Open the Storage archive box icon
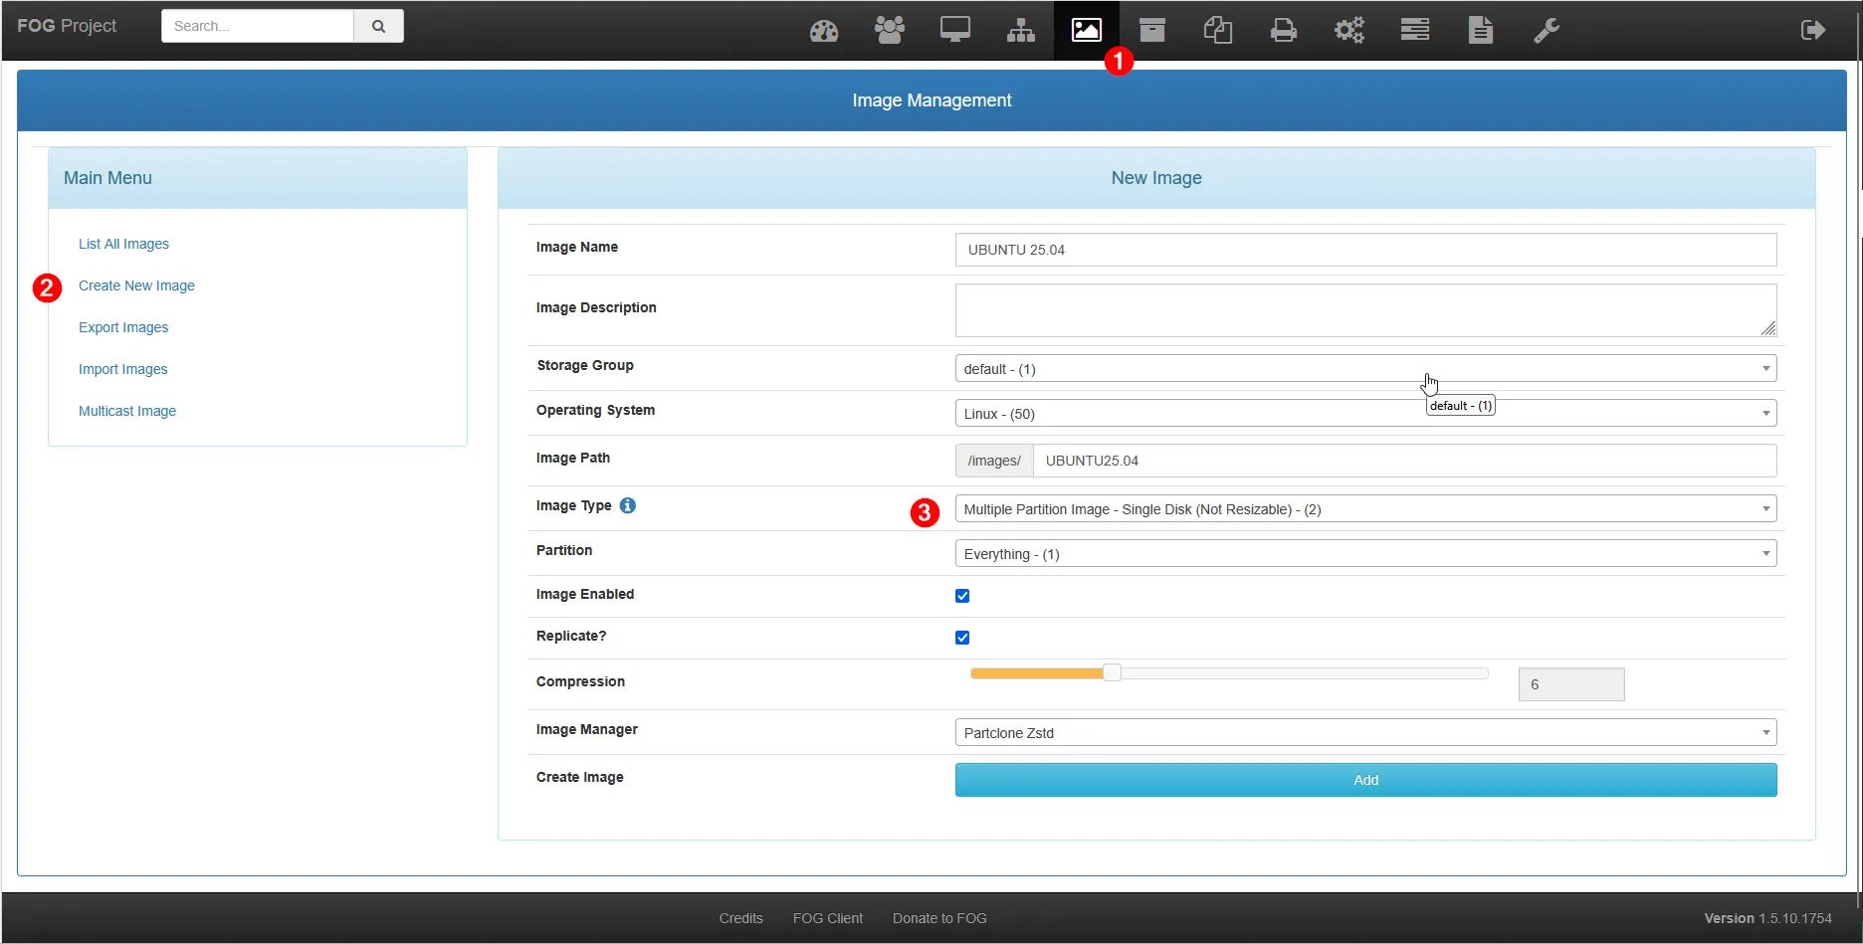This screenshot has height=944, width=1863. tap(1152, 31)
